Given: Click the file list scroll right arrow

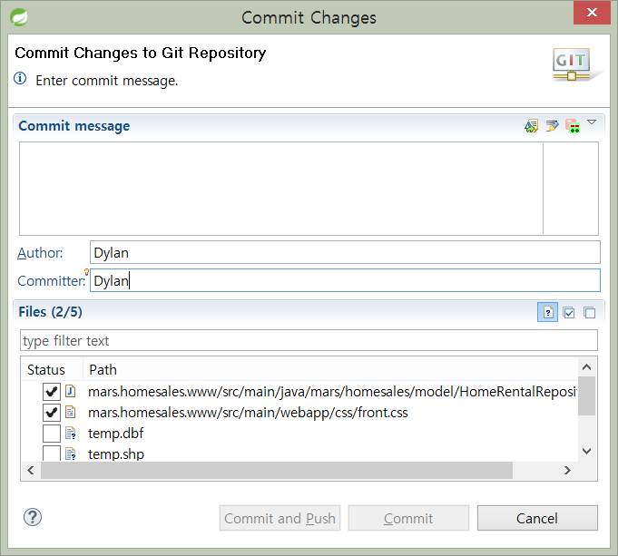Looking at the screenshot, I should tap(567, 471).
